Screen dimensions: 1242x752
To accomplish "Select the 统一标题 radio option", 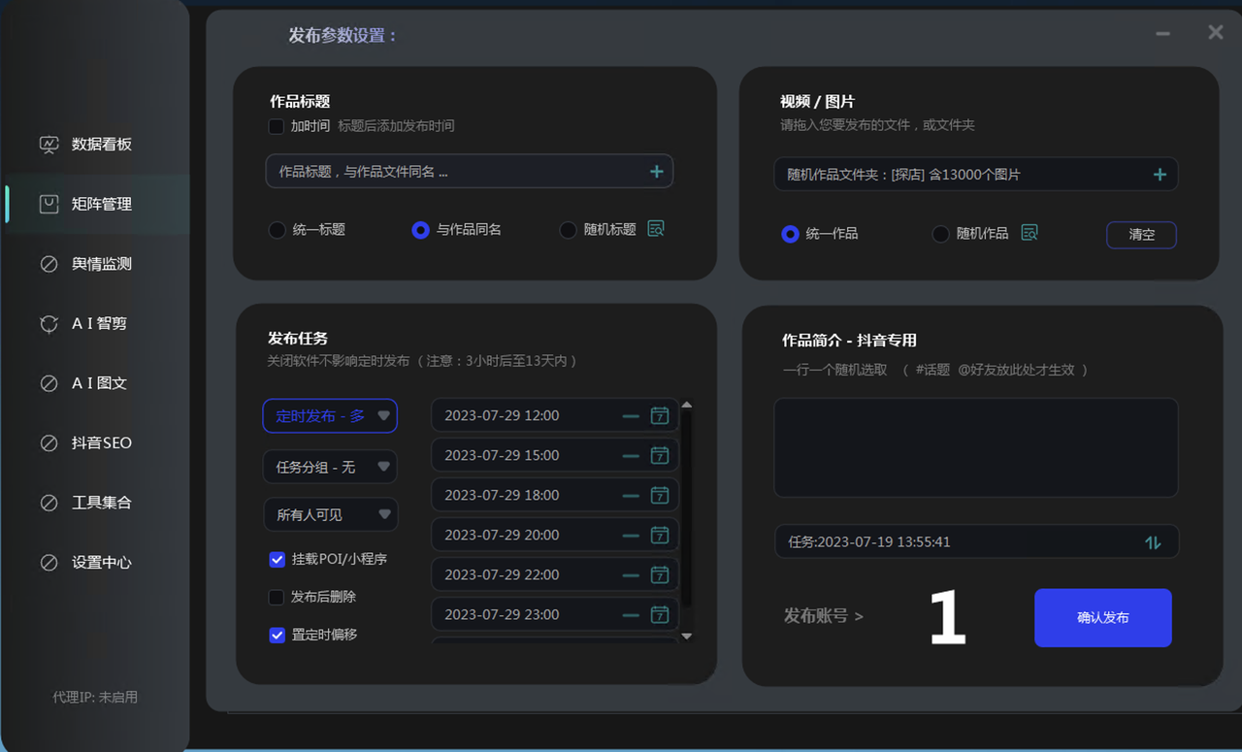I will point(278,230).
